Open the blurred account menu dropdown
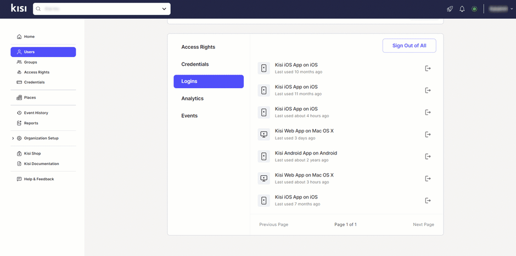The image size is (516, 256). tap(501, 9)
